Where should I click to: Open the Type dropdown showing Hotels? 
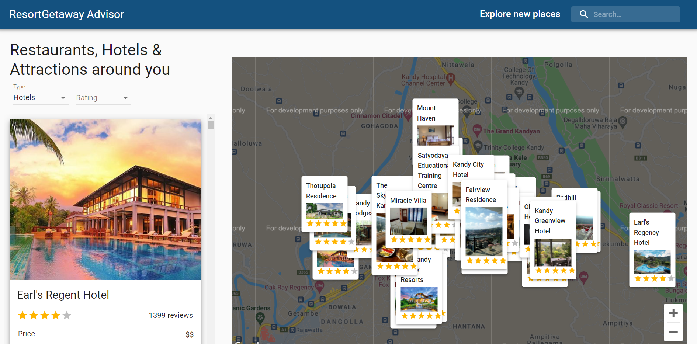(40, 98)
